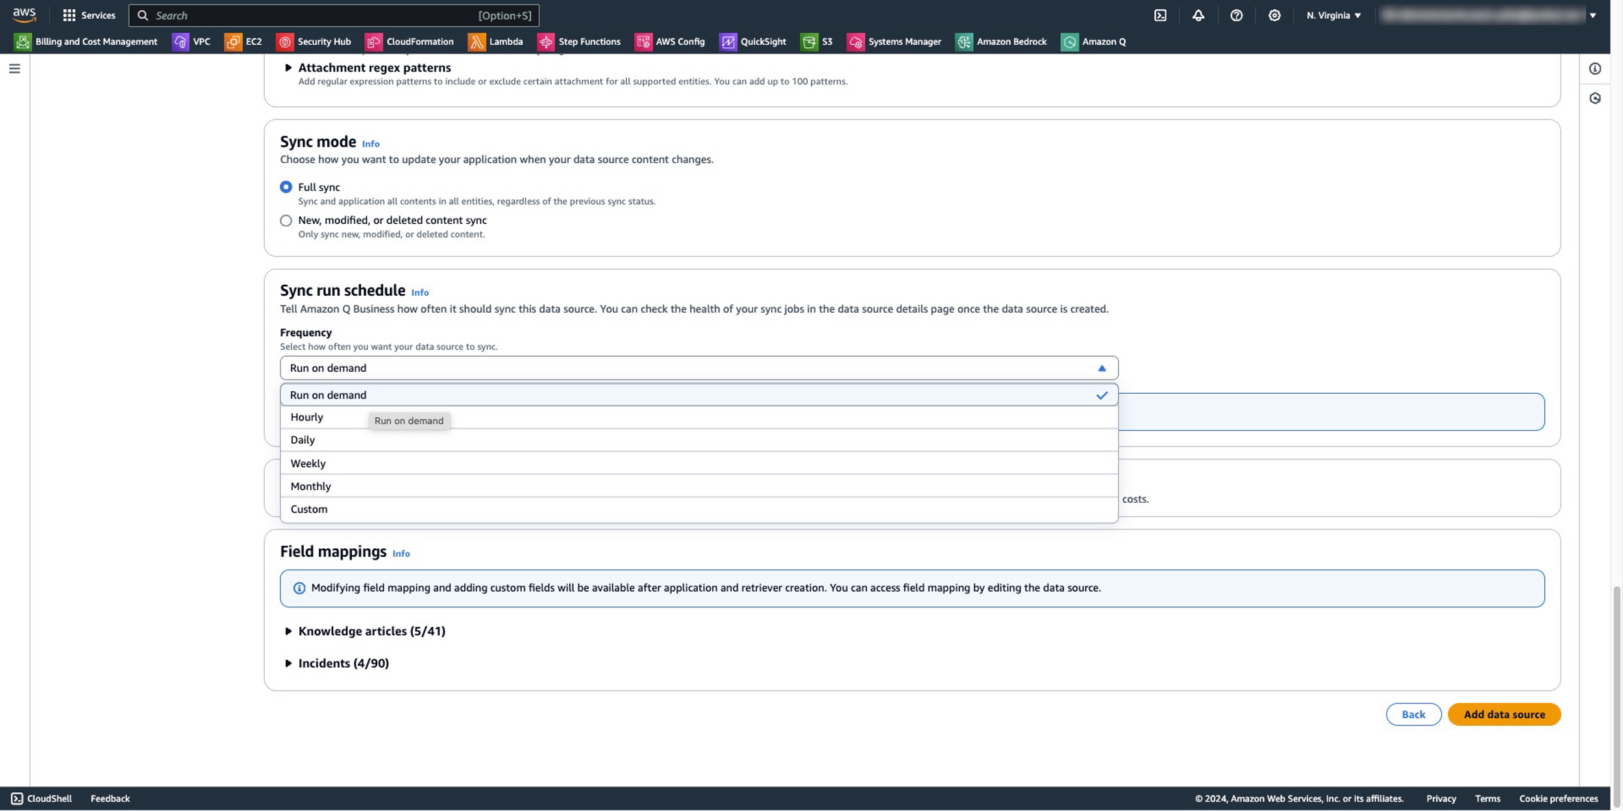Image resolution: width=1623 pixels, height=811 pixels.
Task: Click the notifications bell icon
Action: 1198,15
